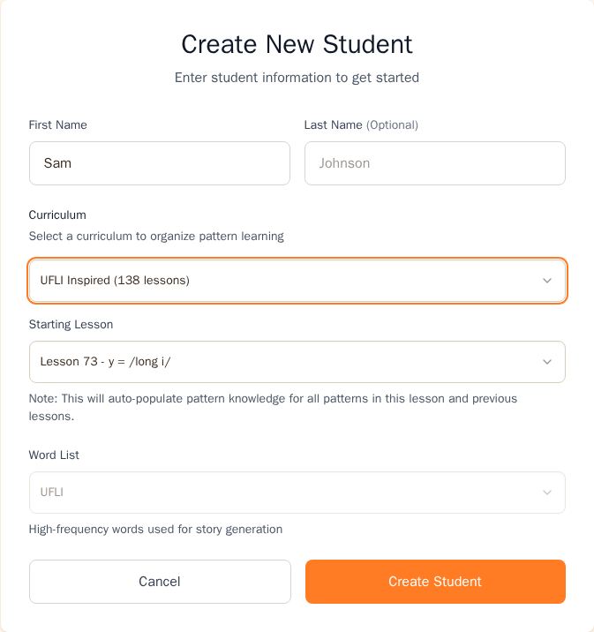Click the Word List chevron arrow
The width and height of the screenshot is (594, 632).
(x=547, y=493)
